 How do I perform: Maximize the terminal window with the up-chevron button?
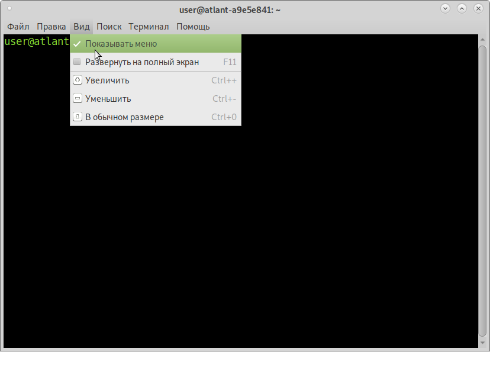462,9
